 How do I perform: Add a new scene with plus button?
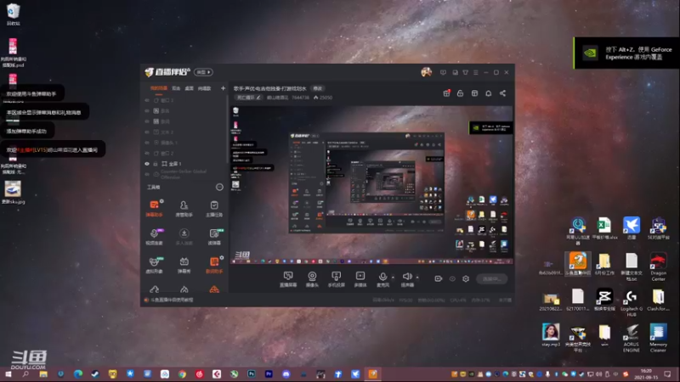(x=223, y=88)
